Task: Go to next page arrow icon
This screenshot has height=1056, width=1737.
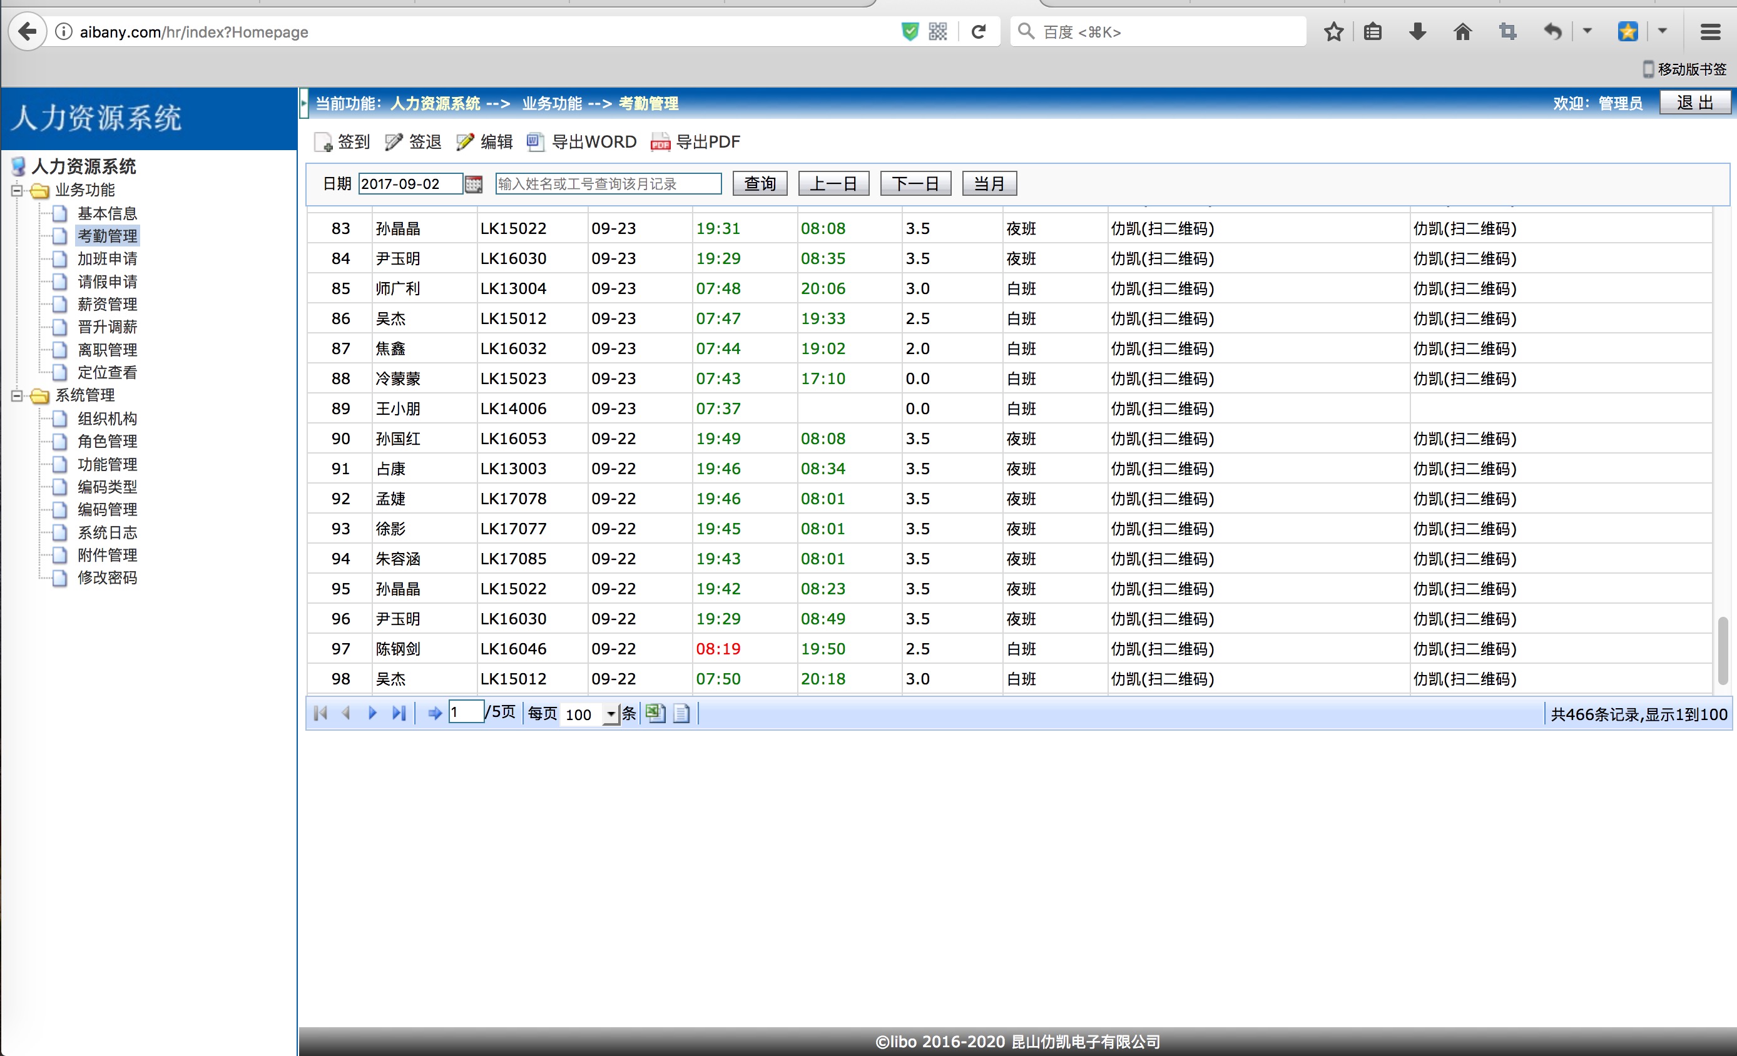Action: coord(372,713)
